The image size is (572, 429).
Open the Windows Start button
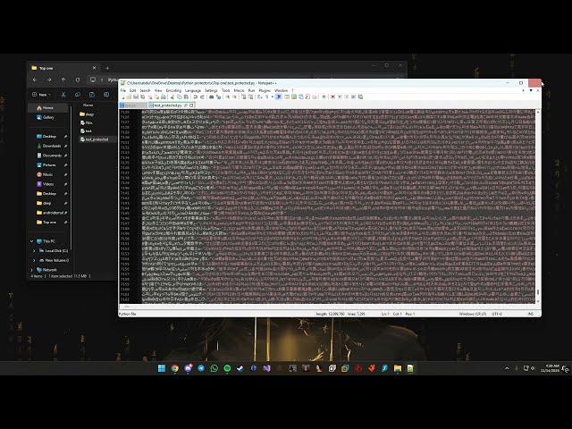pos(162,368)
